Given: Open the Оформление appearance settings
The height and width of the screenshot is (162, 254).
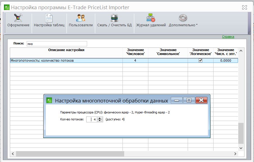Looking at the screenshot, I should [x=18, y=20].
